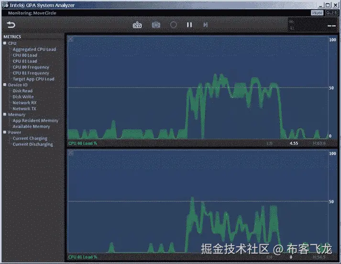
Task: Select Network TX metric
Action: tap(24, 109)
